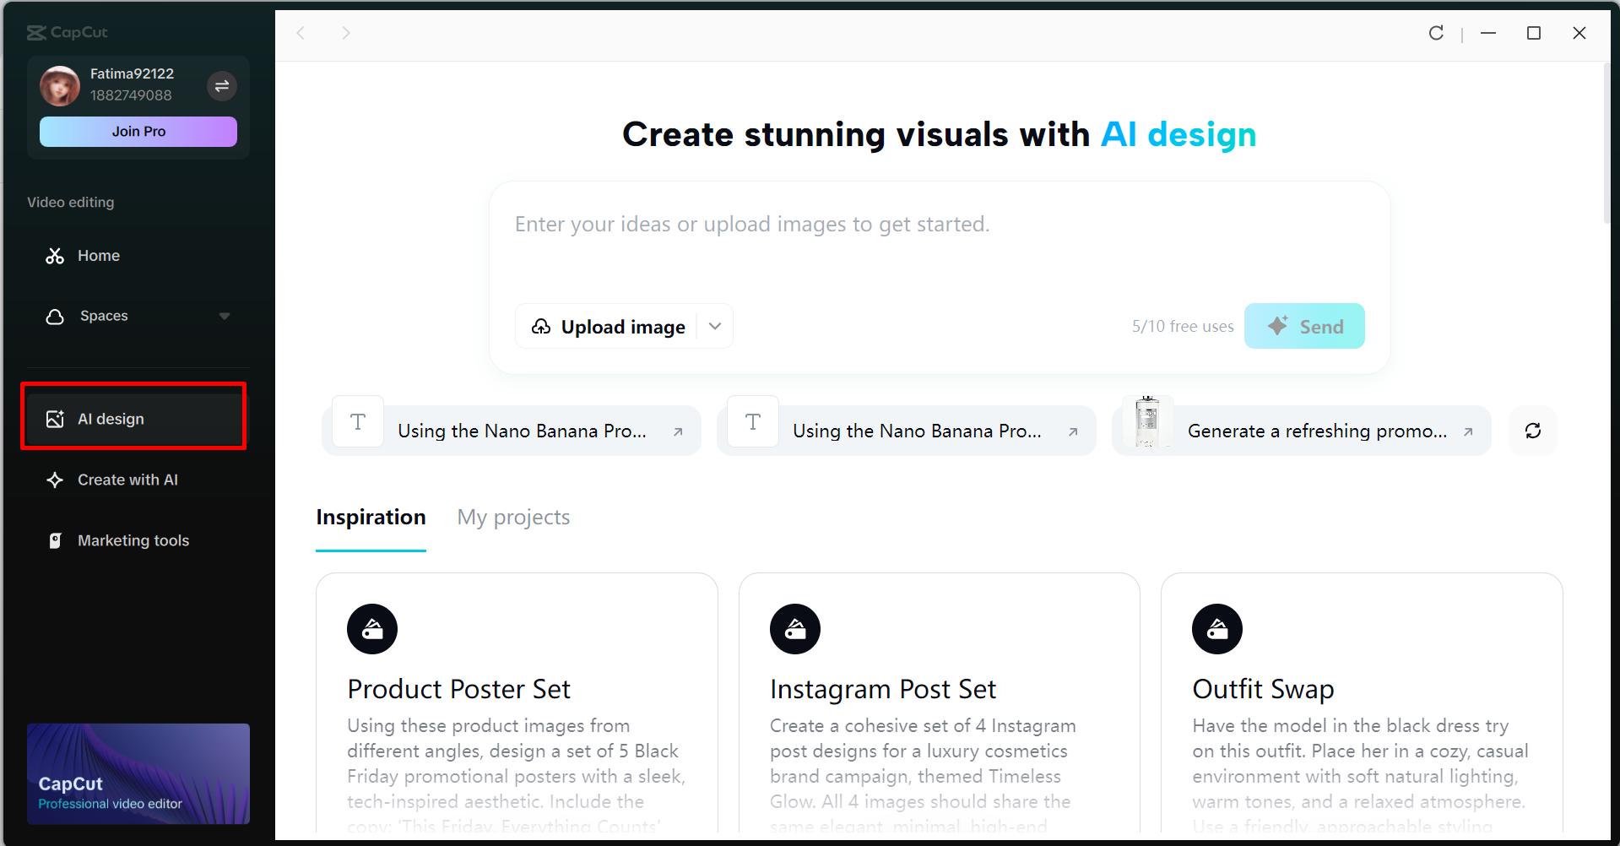Refresh the prompt suggestions
The width and height of the screenshot is (1620, 846).
[1532, 431]
